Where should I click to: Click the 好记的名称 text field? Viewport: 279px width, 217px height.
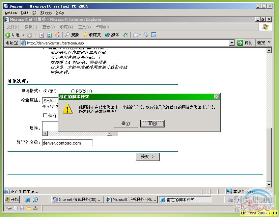point(67,143)
